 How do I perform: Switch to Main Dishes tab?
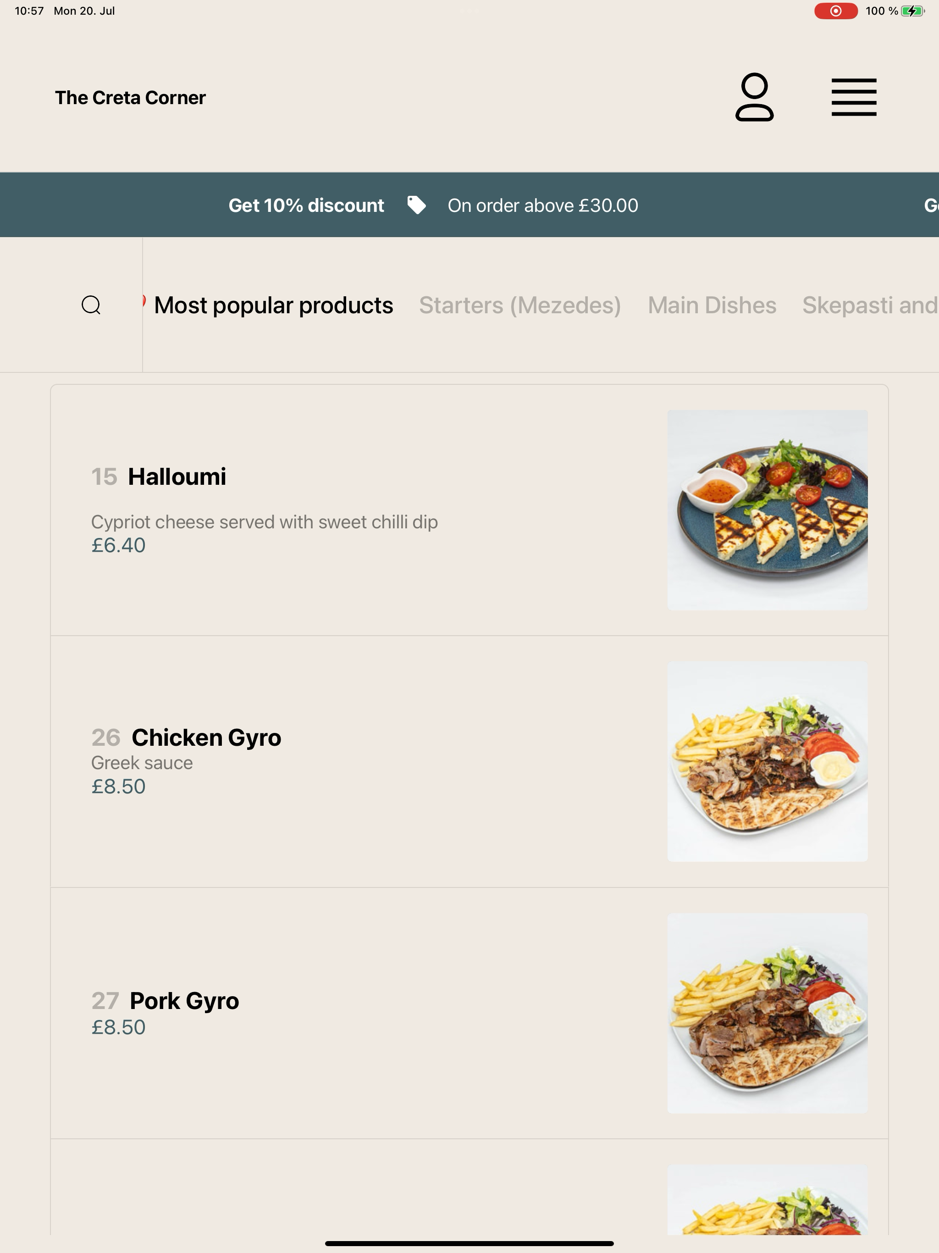coord(712,305)
